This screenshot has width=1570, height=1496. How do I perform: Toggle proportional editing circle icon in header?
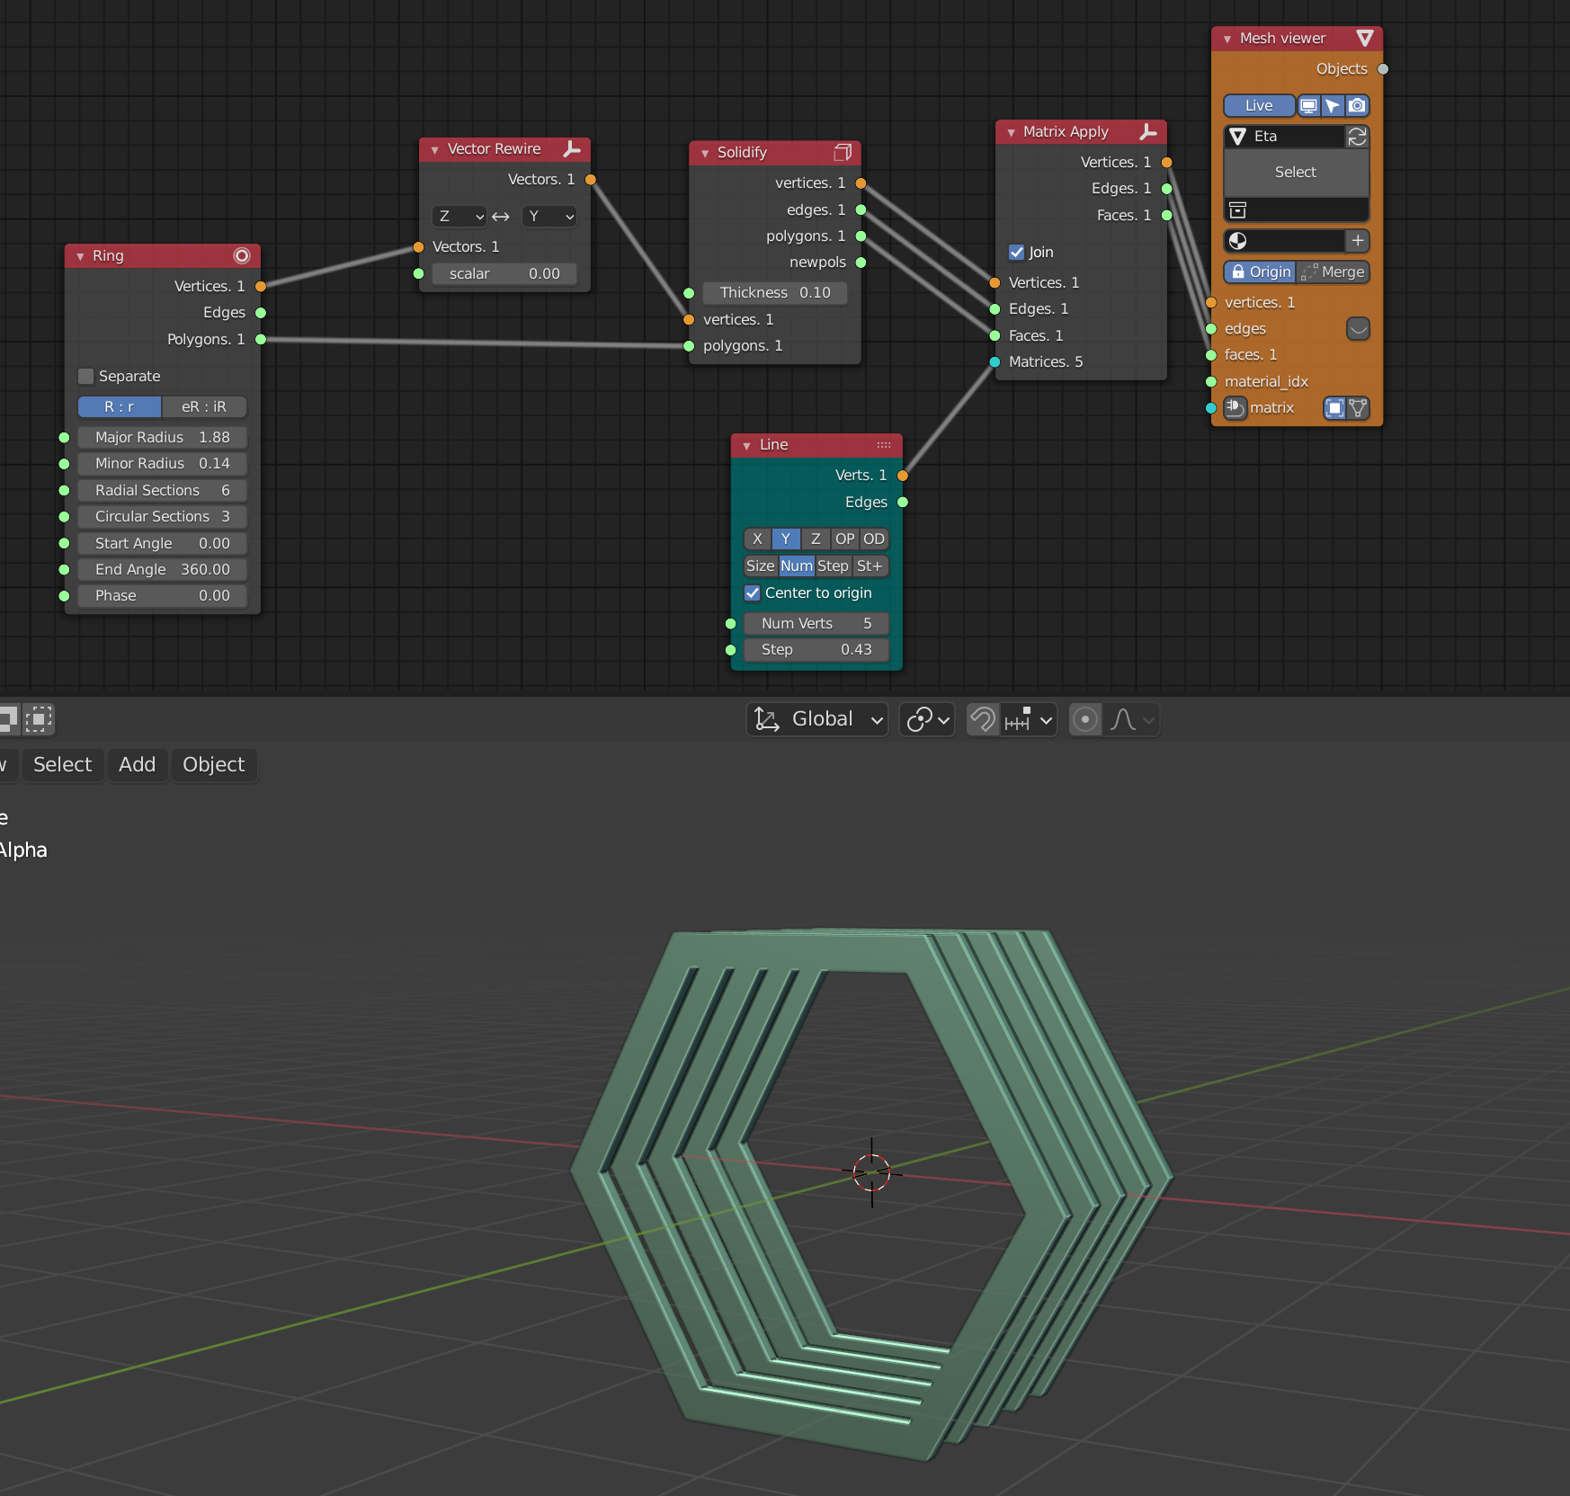point(1085,719)
